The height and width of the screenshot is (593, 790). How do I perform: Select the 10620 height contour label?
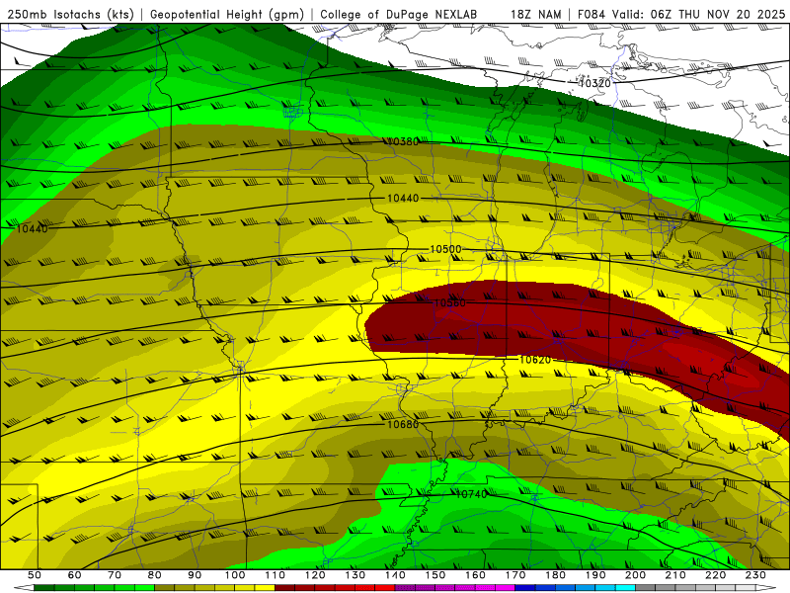pyautogui.click(x=535, y=360)
